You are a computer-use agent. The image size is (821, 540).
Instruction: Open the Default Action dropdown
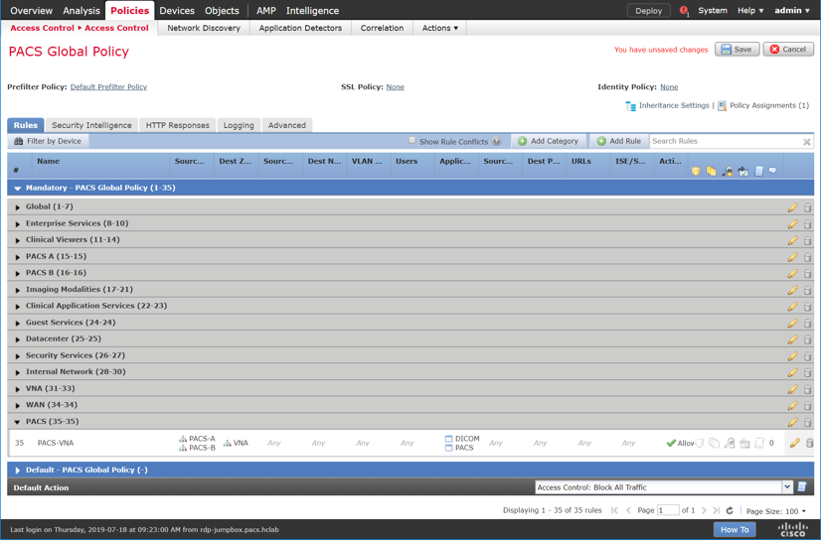[x=786, y=487]
